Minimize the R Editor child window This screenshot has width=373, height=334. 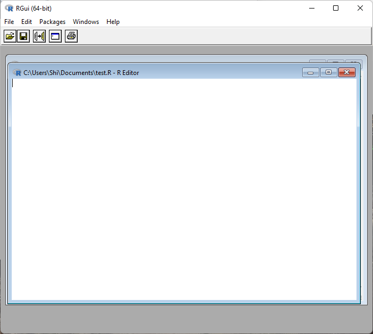[x=310, y=72]
